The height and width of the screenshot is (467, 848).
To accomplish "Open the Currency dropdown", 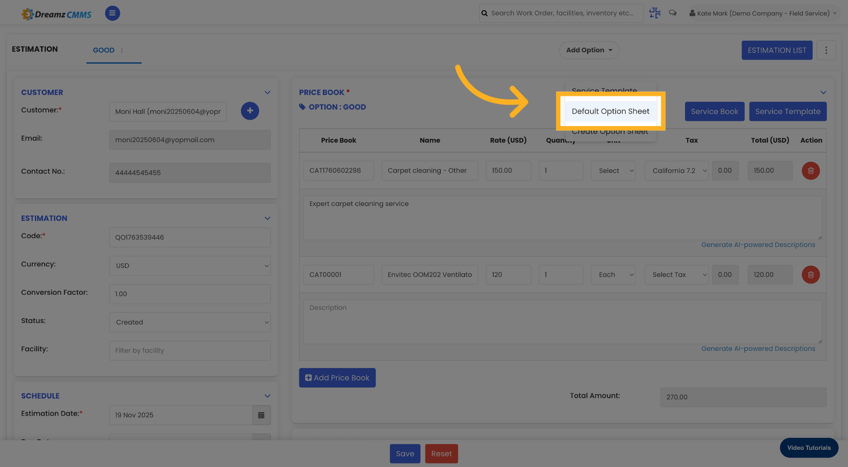I will [189, 266].
